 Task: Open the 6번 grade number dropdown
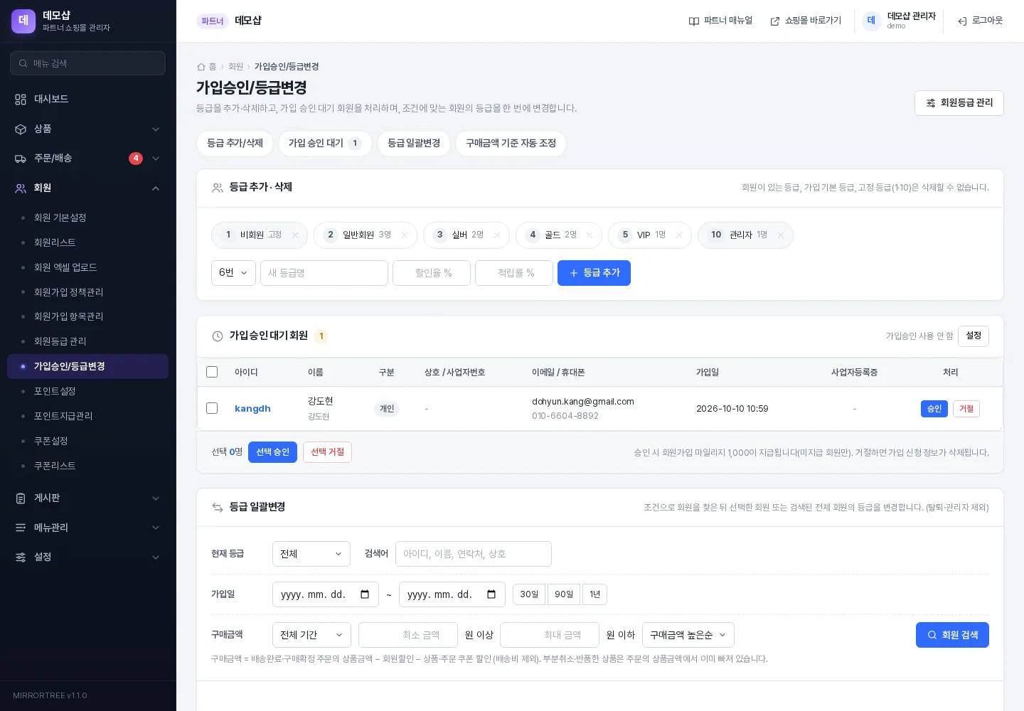pos(233,273)
